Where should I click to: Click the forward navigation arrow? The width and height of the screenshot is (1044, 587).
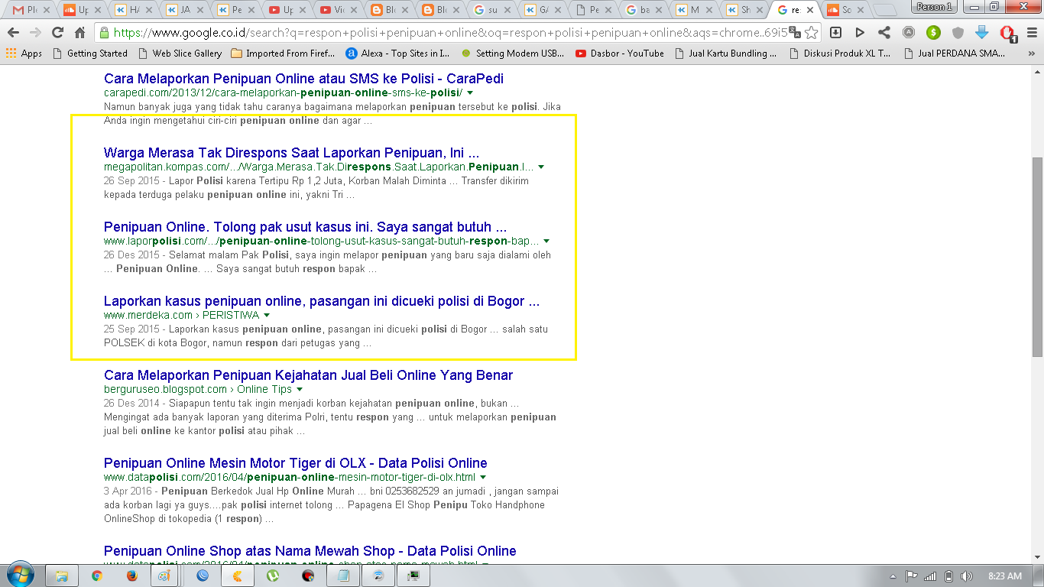click(35, 33)
